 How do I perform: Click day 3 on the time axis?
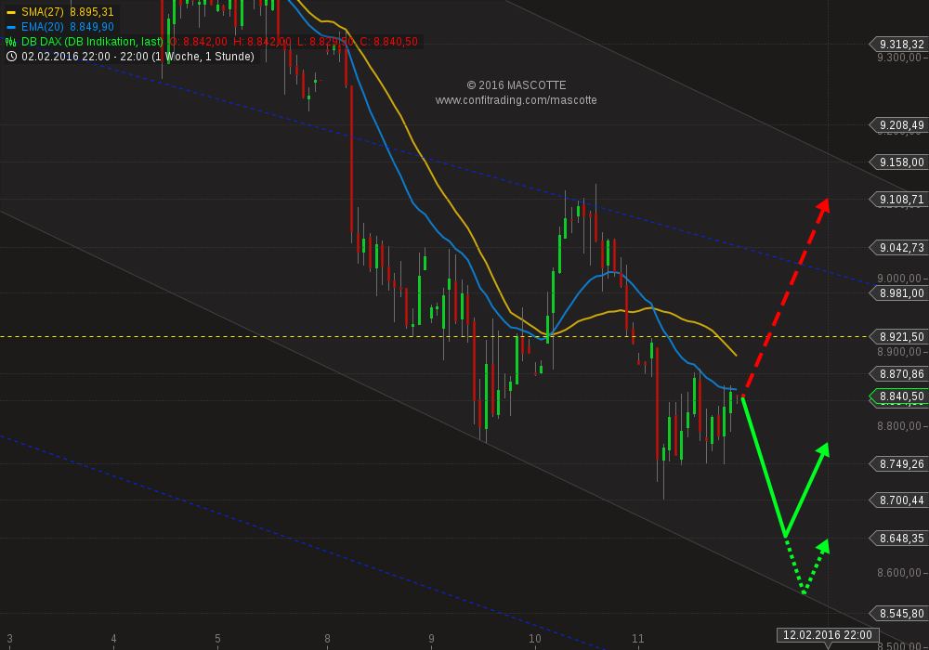(9, 639)
